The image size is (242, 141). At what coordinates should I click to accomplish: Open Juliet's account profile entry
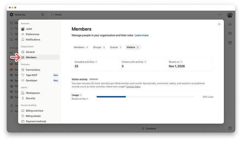click(40, 29)
